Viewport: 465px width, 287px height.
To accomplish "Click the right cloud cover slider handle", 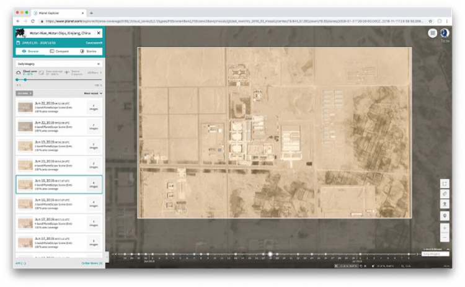I will pos(25,80).
